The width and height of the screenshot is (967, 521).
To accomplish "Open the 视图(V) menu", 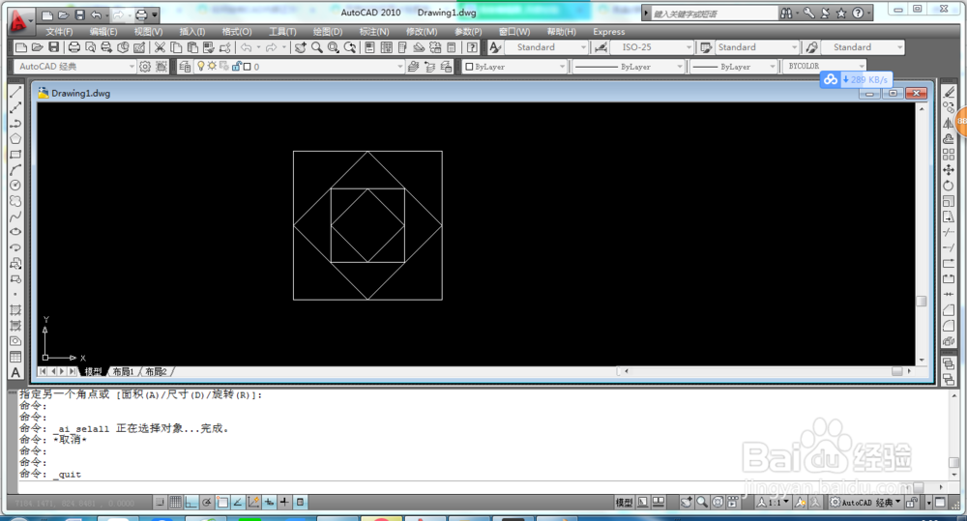I will (x=148, y=32).
